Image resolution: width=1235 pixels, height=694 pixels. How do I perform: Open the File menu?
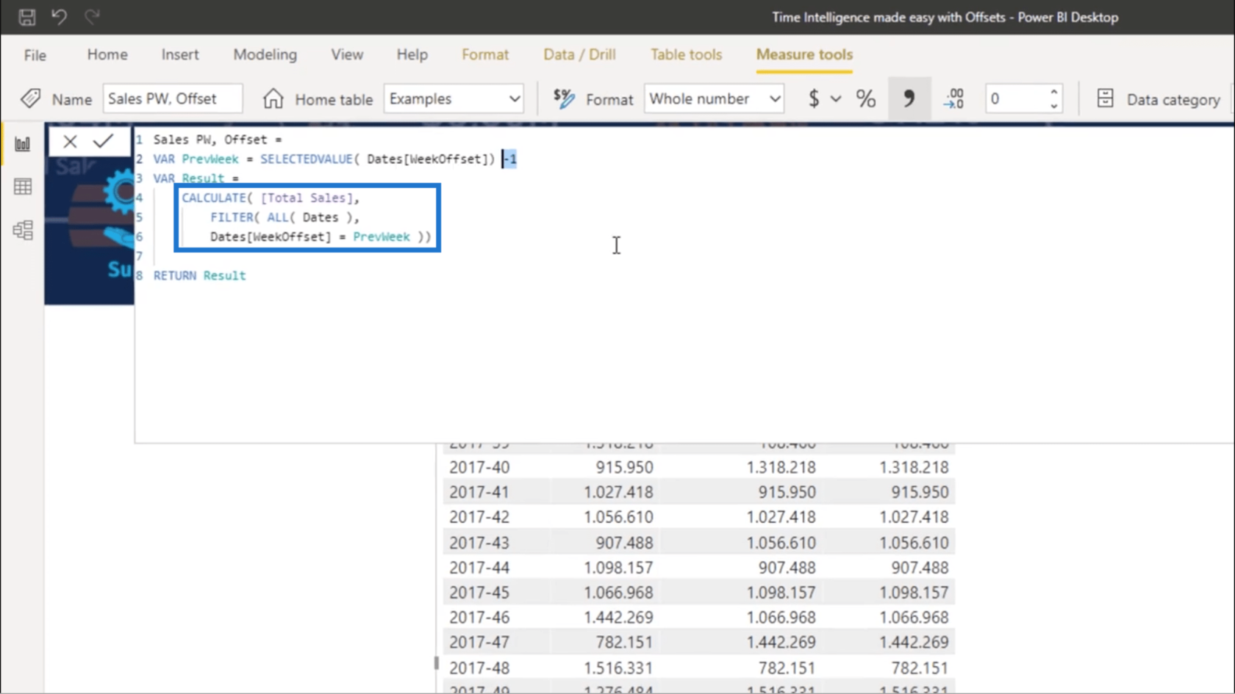click(35, 55)
